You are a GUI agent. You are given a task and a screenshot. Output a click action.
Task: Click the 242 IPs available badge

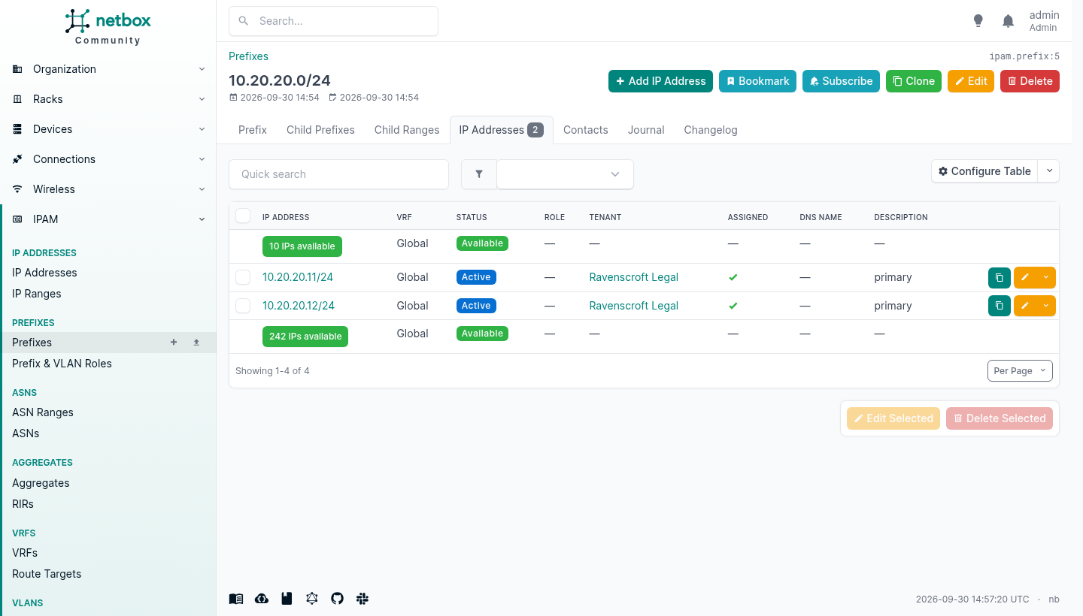pos(305,337)
